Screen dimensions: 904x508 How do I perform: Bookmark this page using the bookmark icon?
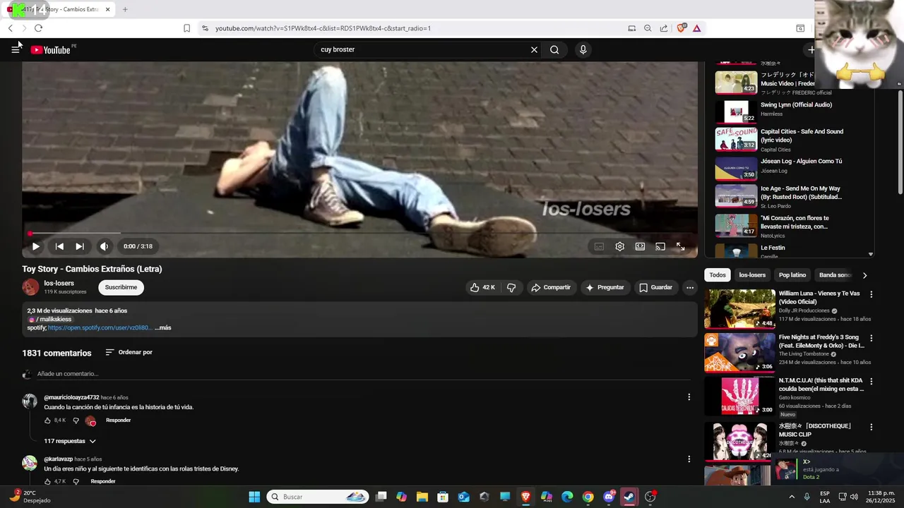pyautogui.click(x=186, y=28)
